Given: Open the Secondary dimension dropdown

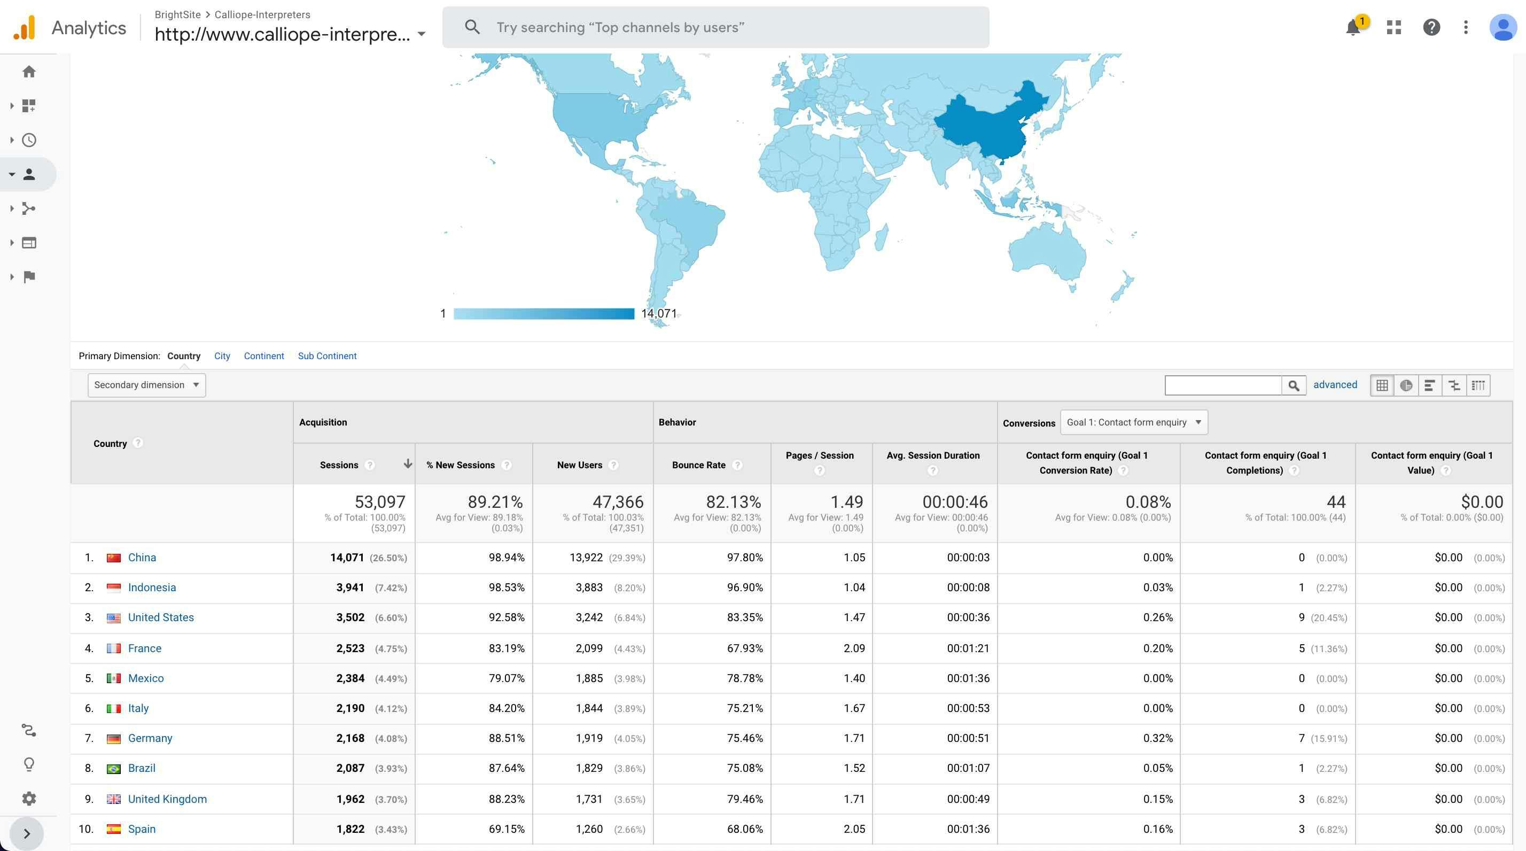Looking at the screenshot, I should (146, 385).
